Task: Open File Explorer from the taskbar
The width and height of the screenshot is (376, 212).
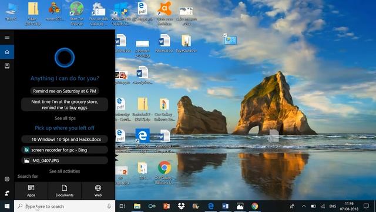Action: point(137,206)
